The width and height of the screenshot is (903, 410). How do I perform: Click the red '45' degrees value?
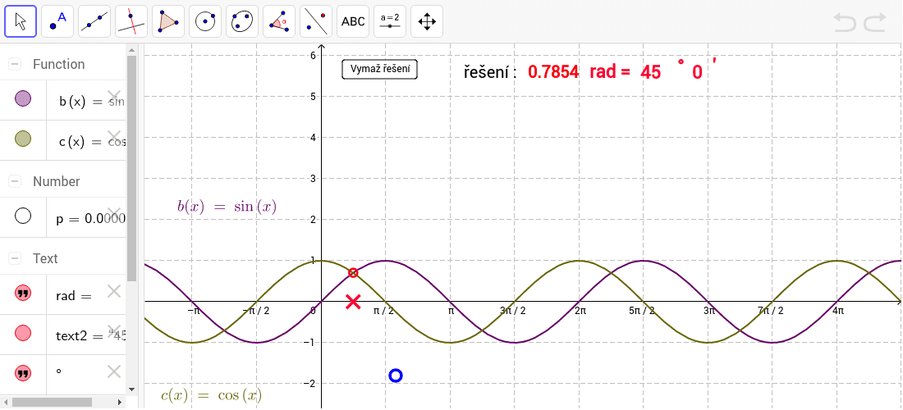tap(650, 72)
